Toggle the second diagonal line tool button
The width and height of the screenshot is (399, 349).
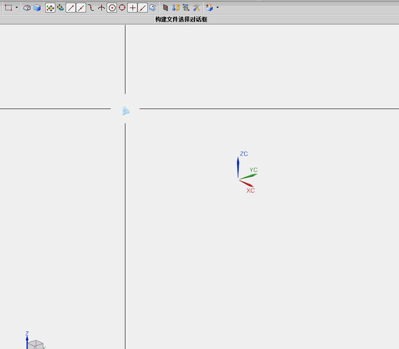pos(81,8)
